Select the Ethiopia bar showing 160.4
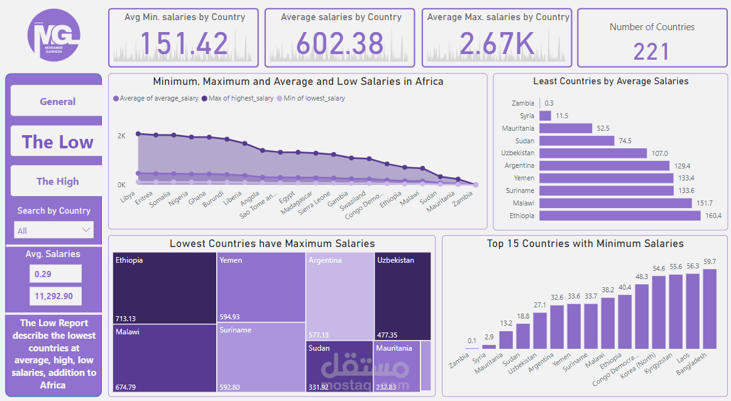 (620, 216)
